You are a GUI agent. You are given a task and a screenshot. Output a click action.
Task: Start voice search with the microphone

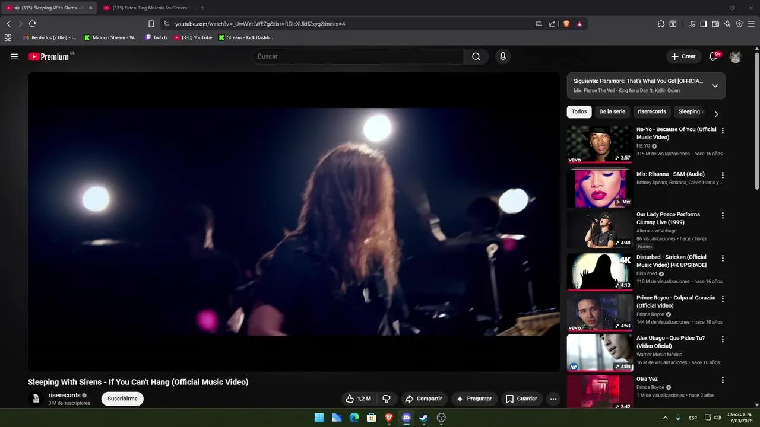[503, 56]
